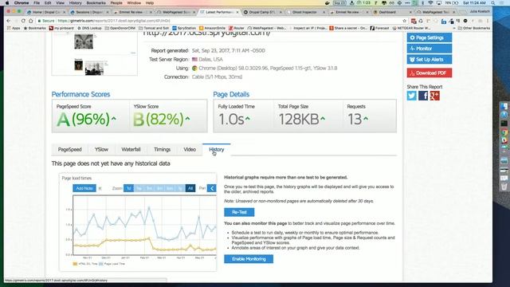Open the page screenshot thumbnail
The height and width of the screenshot is (287, 510).
coord(94,53)
